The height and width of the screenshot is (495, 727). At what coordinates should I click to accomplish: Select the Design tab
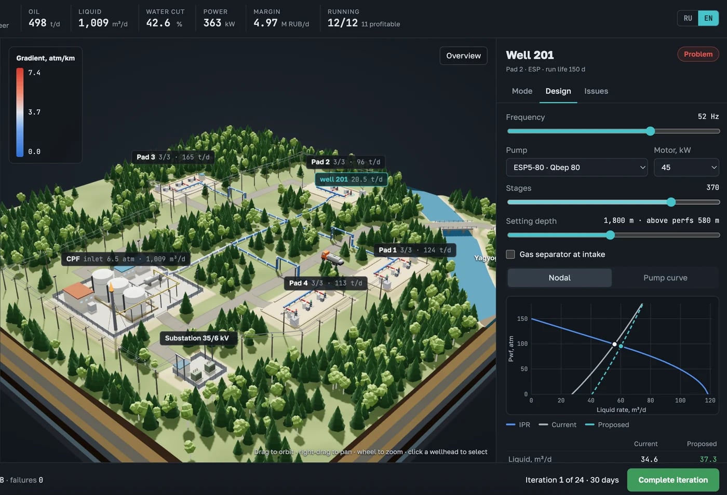(x=558, y=91)
